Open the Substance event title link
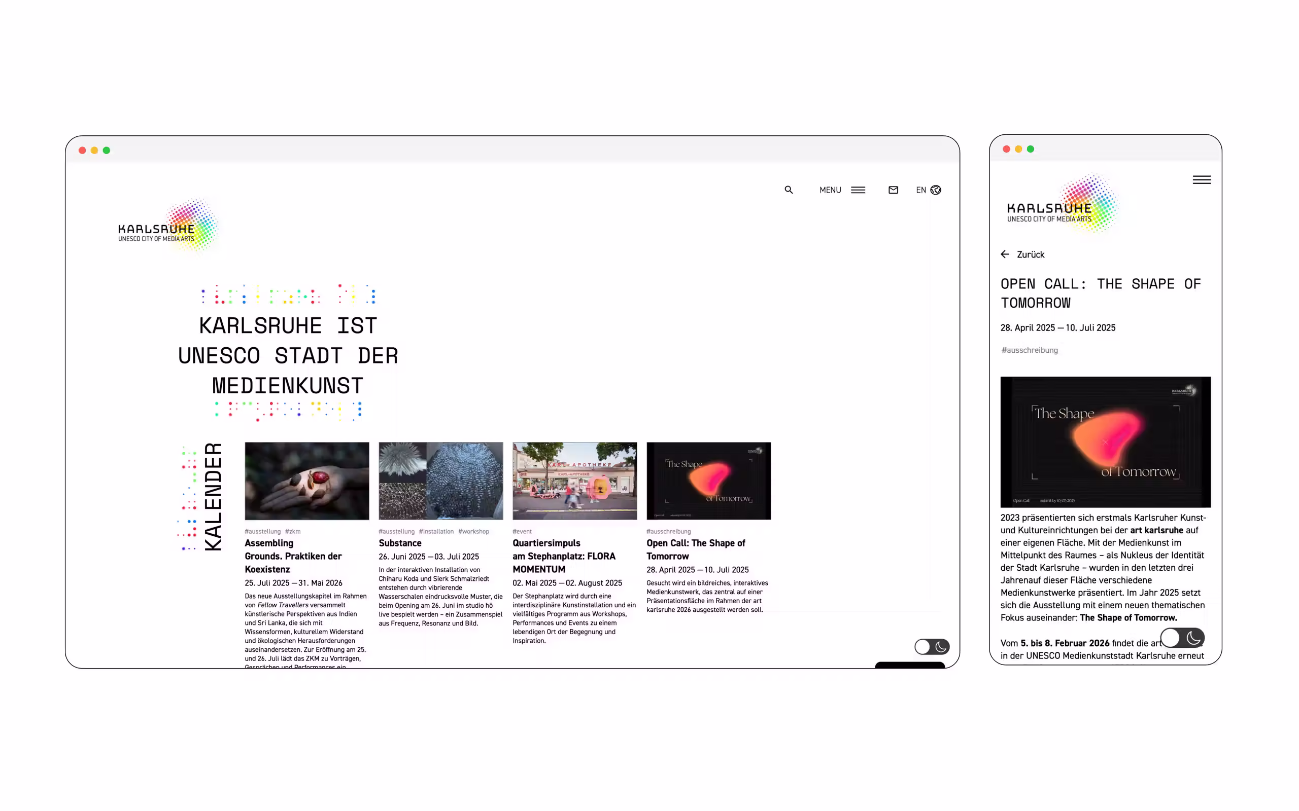Image resolution: width=1299 pixels, height=811 pixels. point(400,543)
